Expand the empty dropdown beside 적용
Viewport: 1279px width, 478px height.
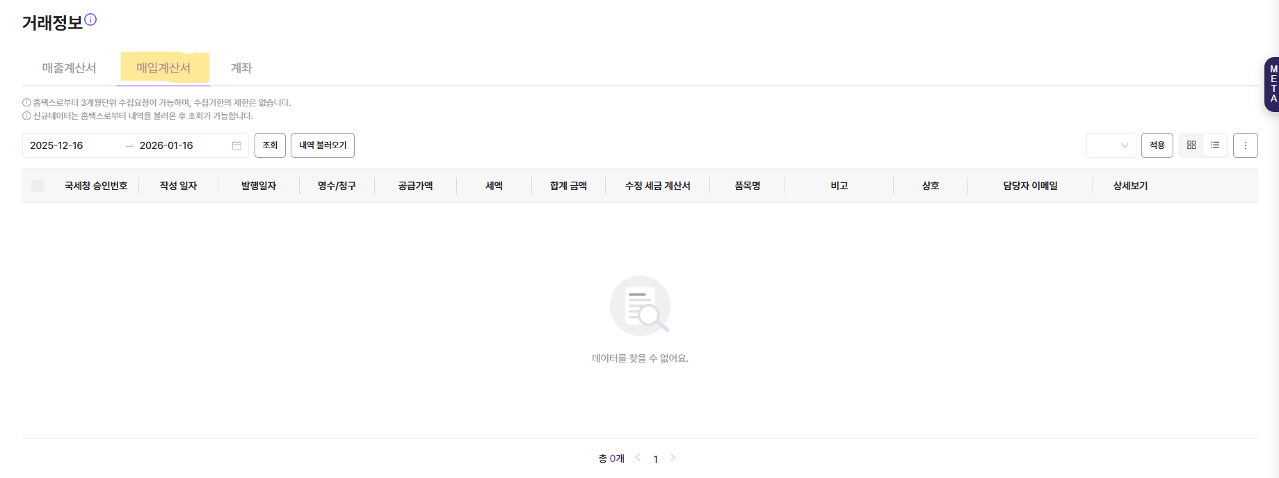pos(1111,145)
